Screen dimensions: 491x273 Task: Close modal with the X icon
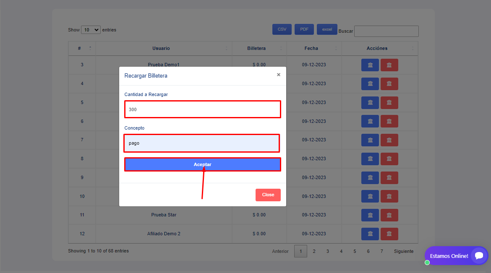(278, 75)
